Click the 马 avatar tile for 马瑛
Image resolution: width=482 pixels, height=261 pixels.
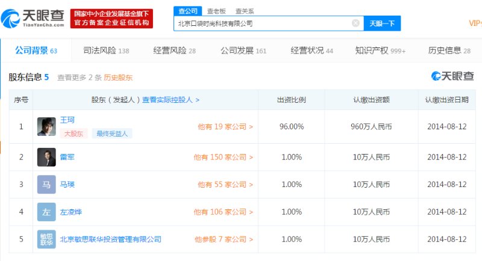pos(46,185)
